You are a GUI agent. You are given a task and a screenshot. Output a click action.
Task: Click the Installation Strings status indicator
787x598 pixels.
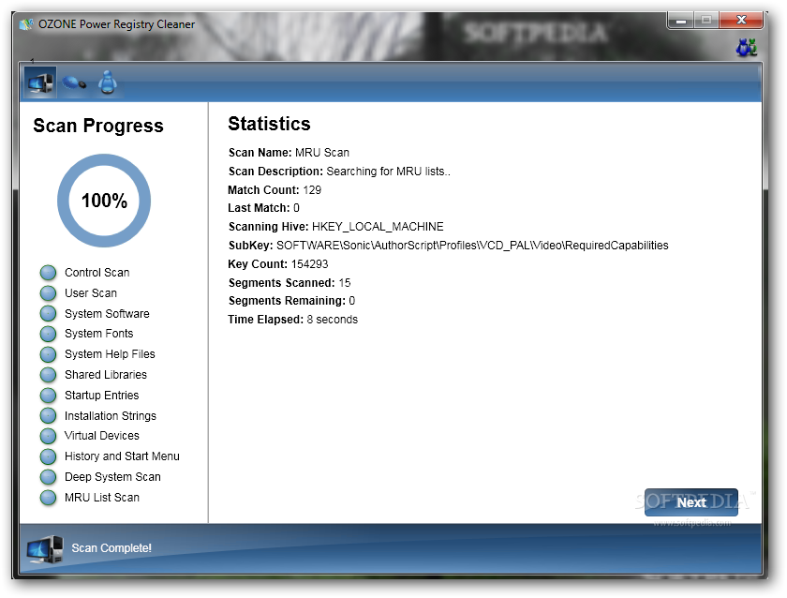[x=48, y=416]
